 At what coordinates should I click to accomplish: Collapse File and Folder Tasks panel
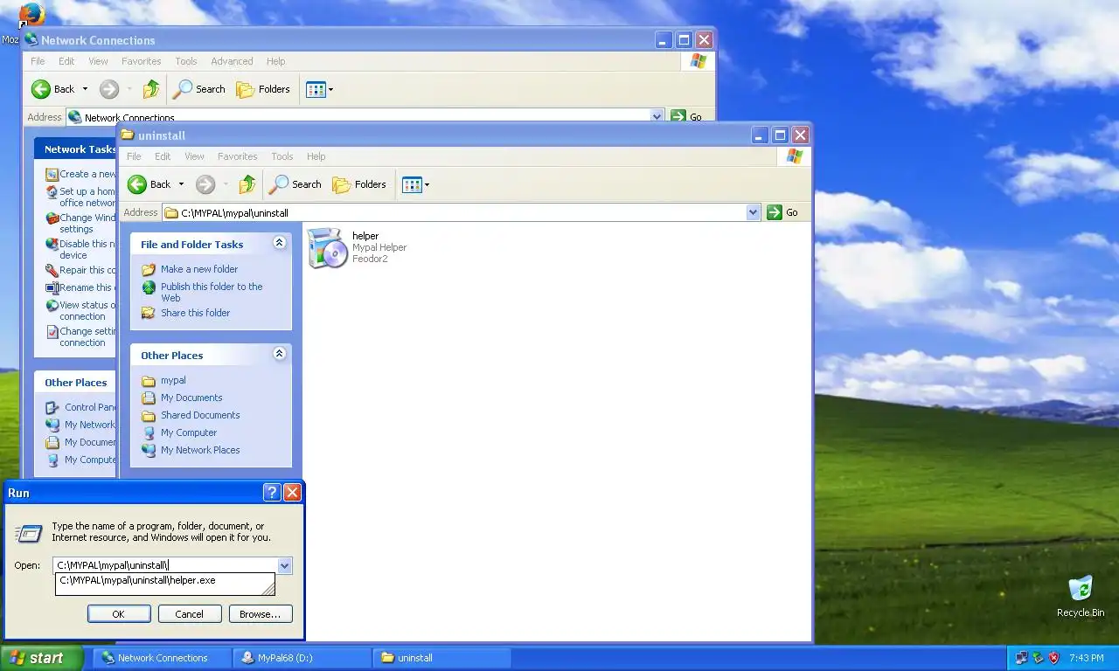tap(279, 243)
